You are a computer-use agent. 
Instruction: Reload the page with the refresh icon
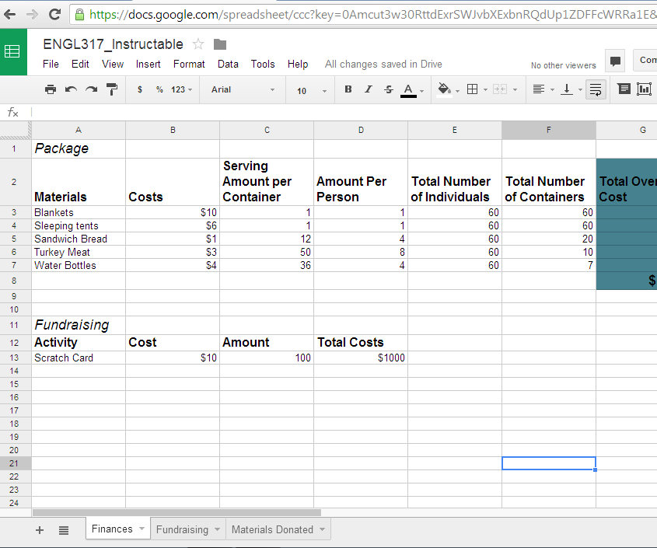[x=54, y=15]
